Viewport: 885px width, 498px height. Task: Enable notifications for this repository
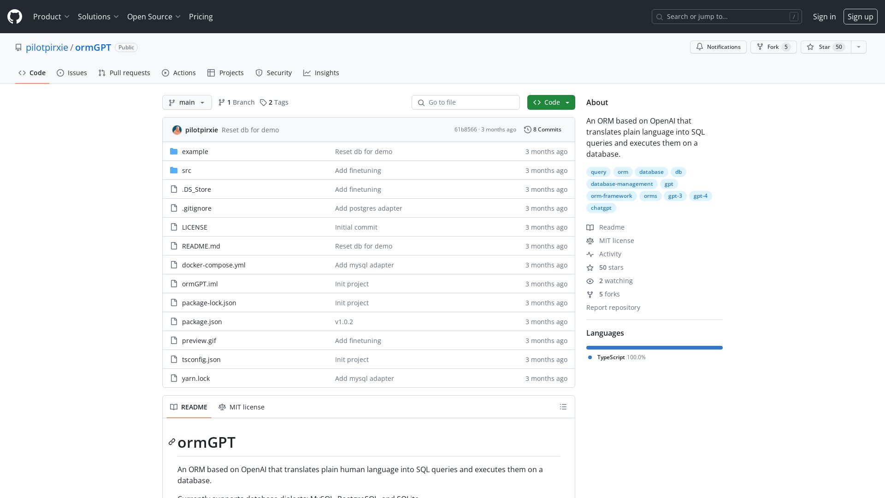[718, 47]
